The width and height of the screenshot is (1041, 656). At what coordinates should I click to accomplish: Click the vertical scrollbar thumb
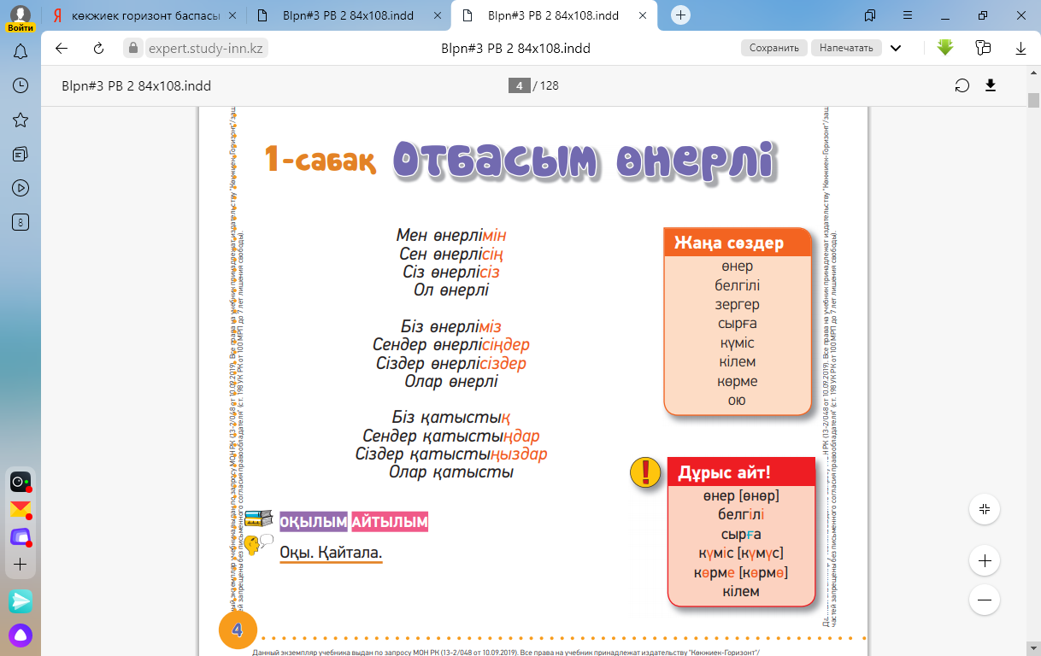(1033, 99)
